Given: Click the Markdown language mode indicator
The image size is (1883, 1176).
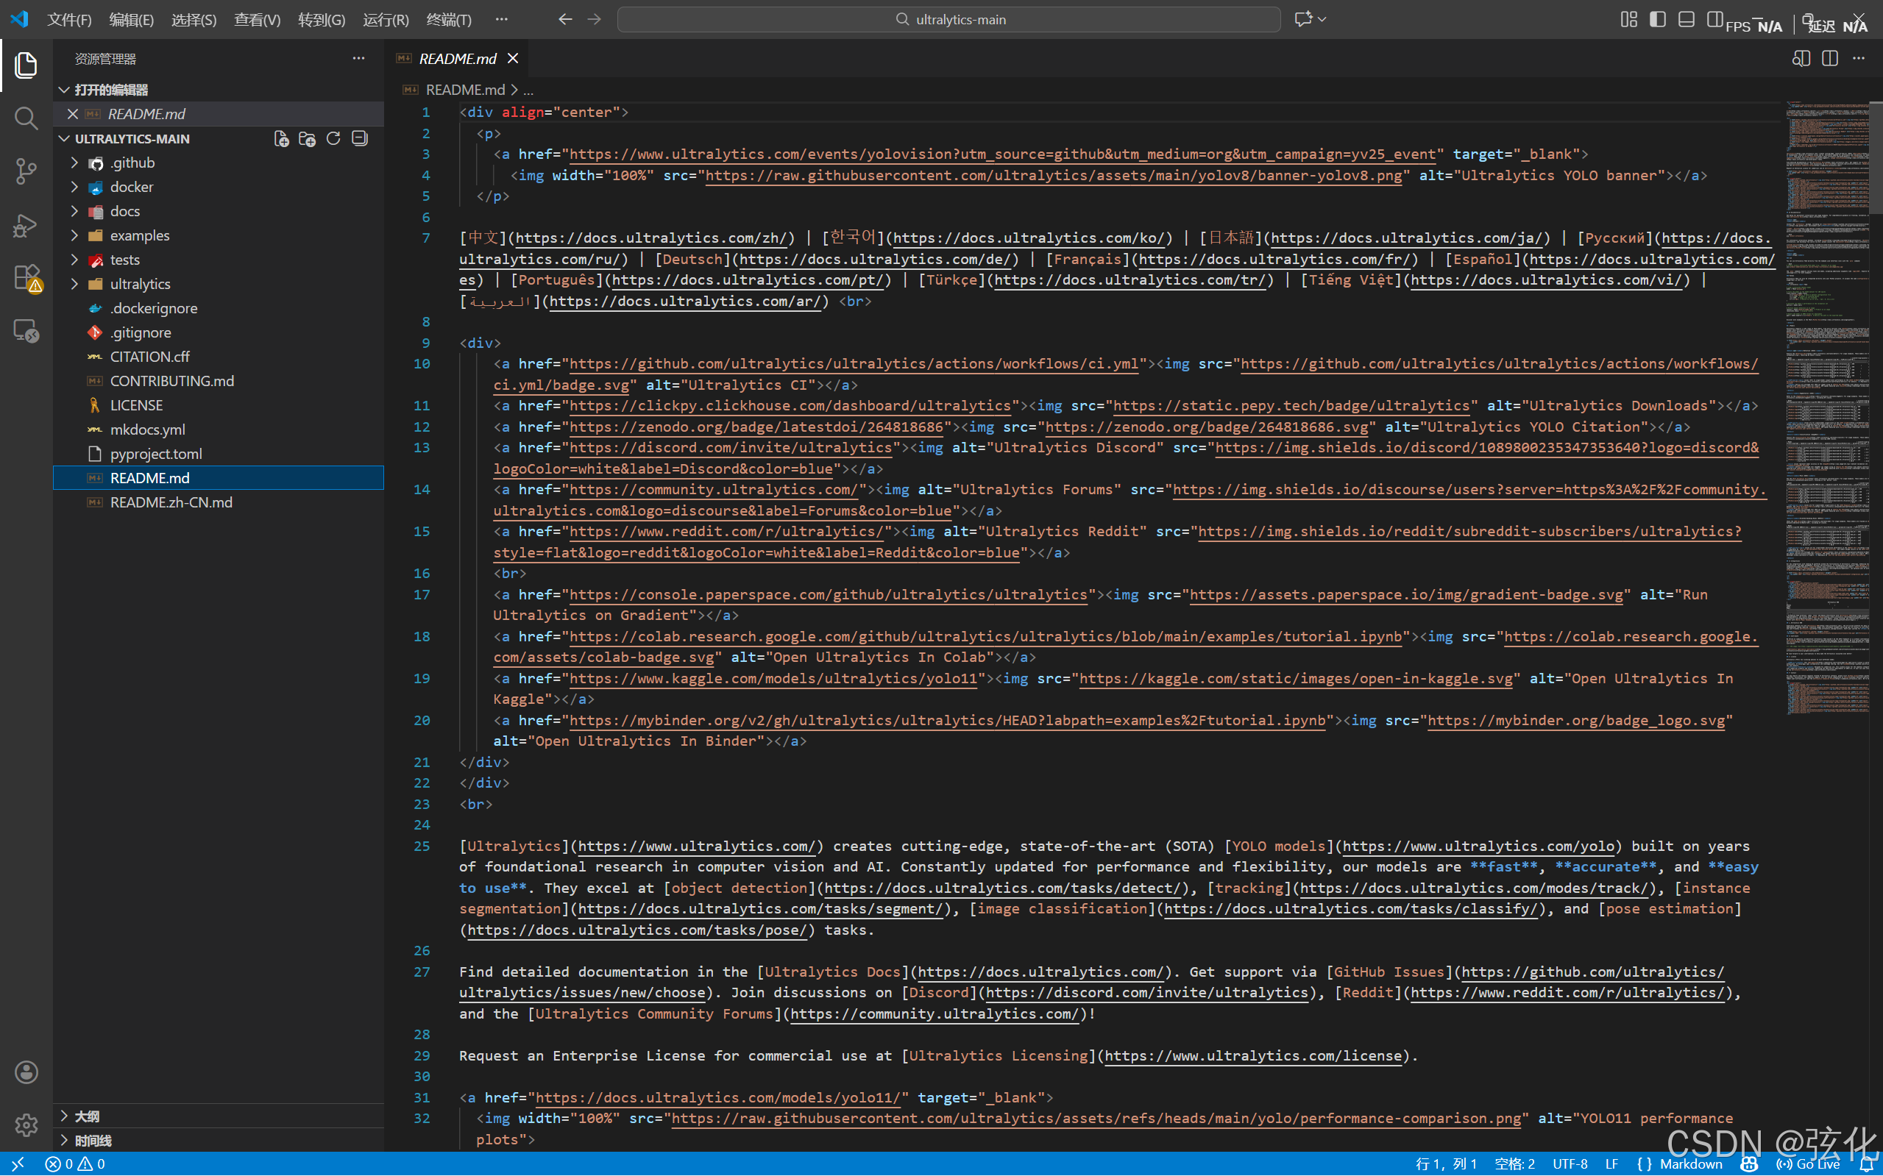Looking at the screenshot, I should [1690, 1163].
